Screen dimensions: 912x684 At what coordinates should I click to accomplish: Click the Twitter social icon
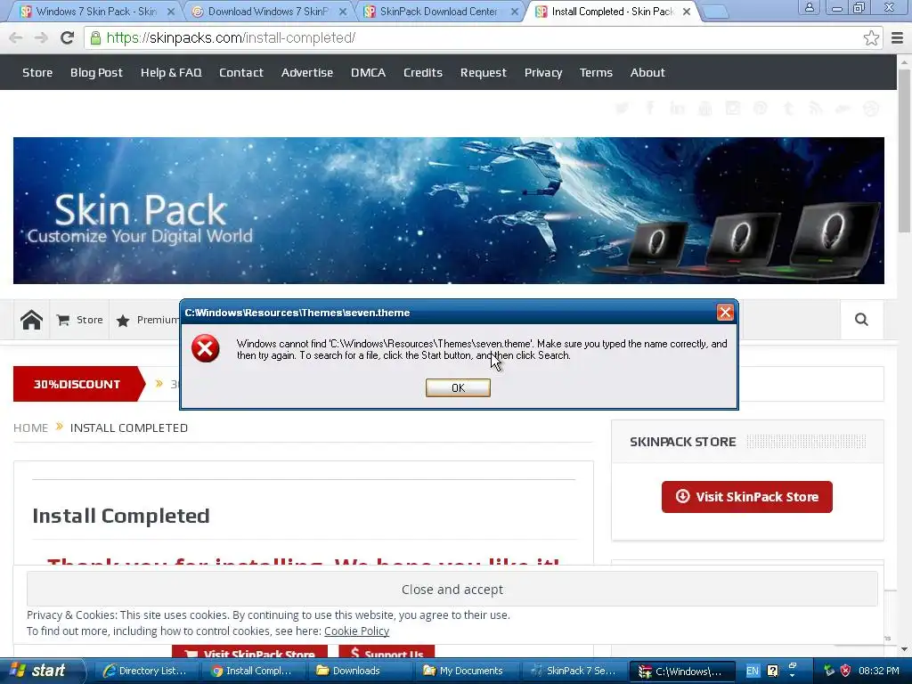click(622, 108)
